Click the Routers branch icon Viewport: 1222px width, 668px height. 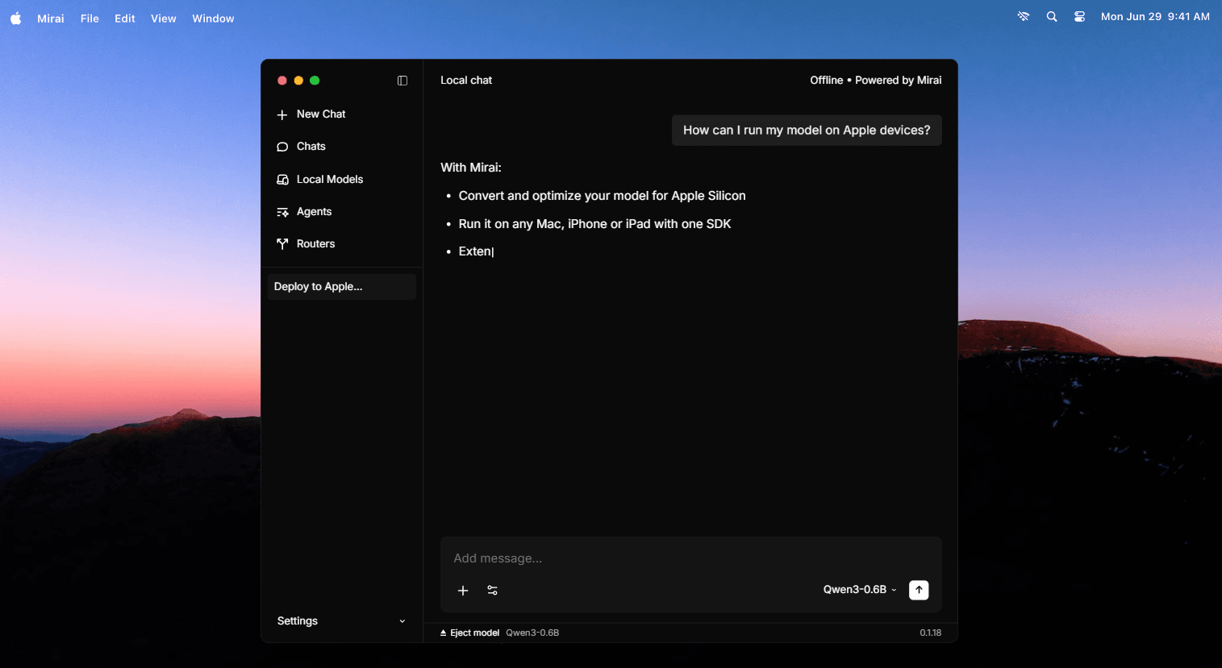click(x=282, y=244)
